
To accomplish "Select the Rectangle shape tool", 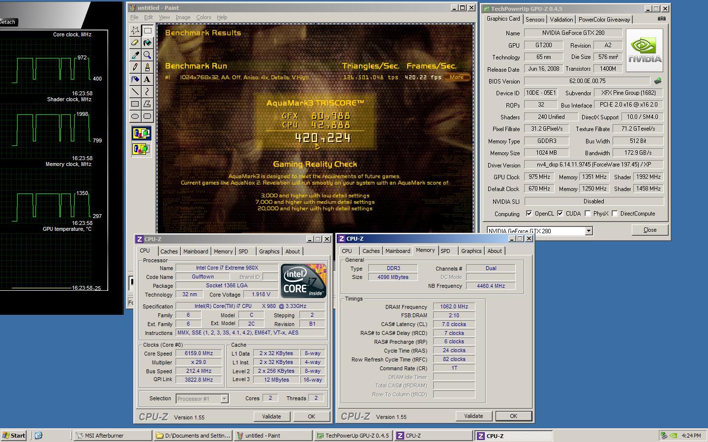I will pos(135,104).
